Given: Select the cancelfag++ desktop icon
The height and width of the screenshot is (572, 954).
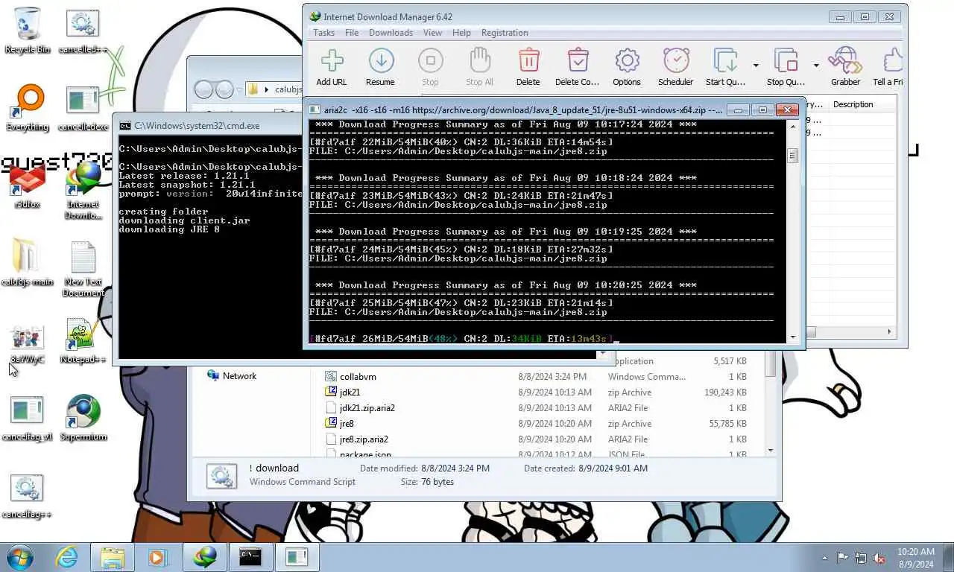Looking at the screenshot, I should click(28, 495).
